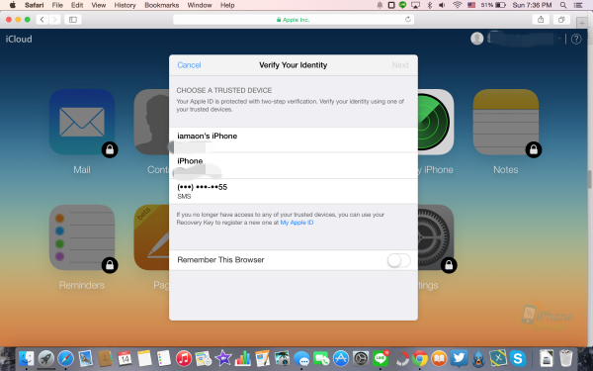Click the battery 51% status

point(493,5)
